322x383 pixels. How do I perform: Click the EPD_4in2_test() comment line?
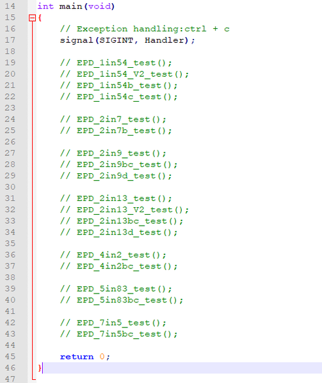tap(113, 255)
